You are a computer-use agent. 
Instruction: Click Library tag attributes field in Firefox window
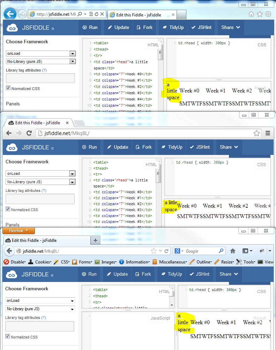pyautogui.click(x=40, y=326)
